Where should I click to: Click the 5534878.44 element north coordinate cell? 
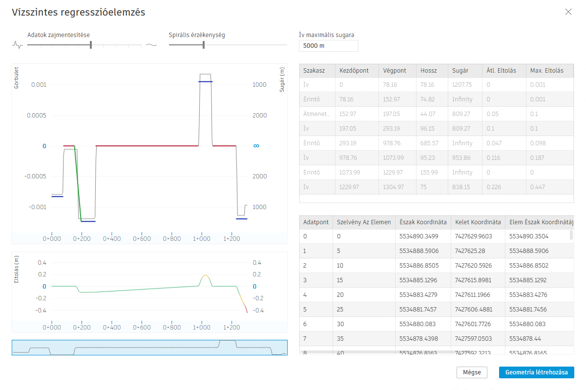coord(540,339)
